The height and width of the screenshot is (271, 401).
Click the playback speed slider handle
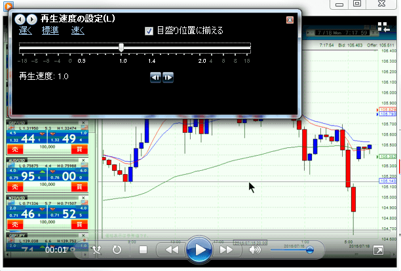122,46
